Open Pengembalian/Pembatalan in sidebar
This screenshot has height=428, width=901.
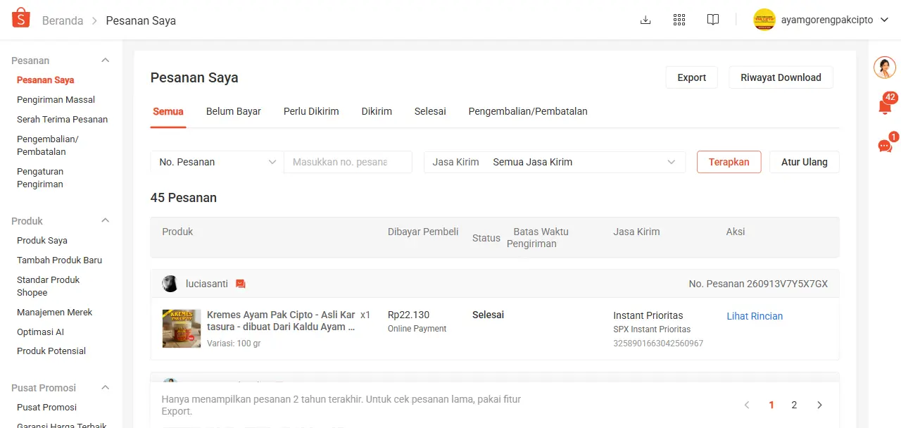click(x=48, y=145)
